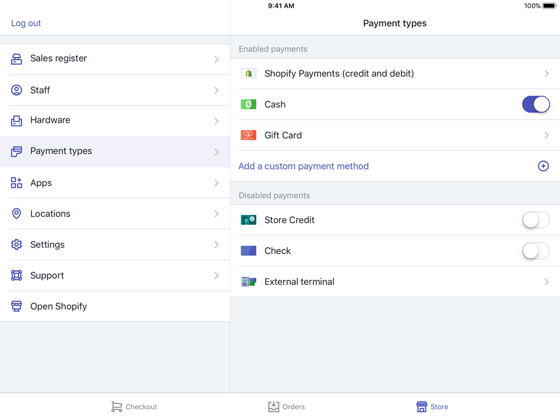Screen dimensions: 560x420
Task: Click the Store tab icon
Action: (x=422, y=406)
